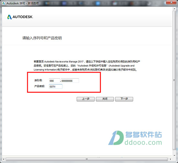
Task: Focus the serial number field 66666666
Action: (70, 81)
